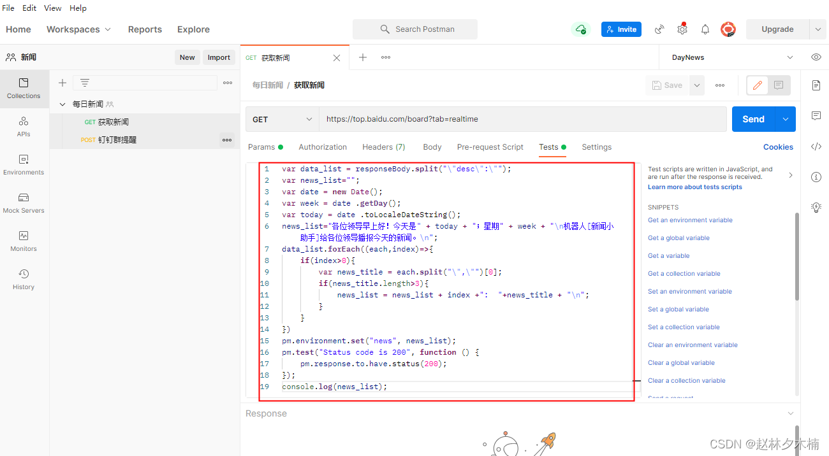Open the Cookies link
Viewport: 829px width, 456px height.
778,147
